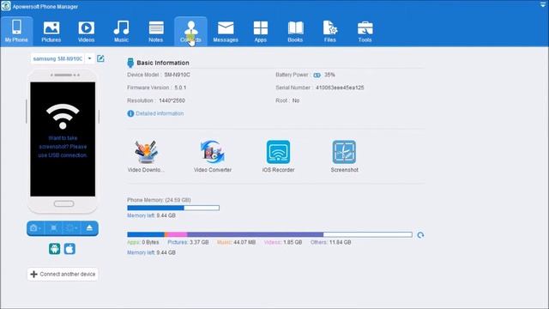The image size is (549, 309).
Task: Click the blue Apple icon
Action: pyautogui.click(x=69, y=249)
